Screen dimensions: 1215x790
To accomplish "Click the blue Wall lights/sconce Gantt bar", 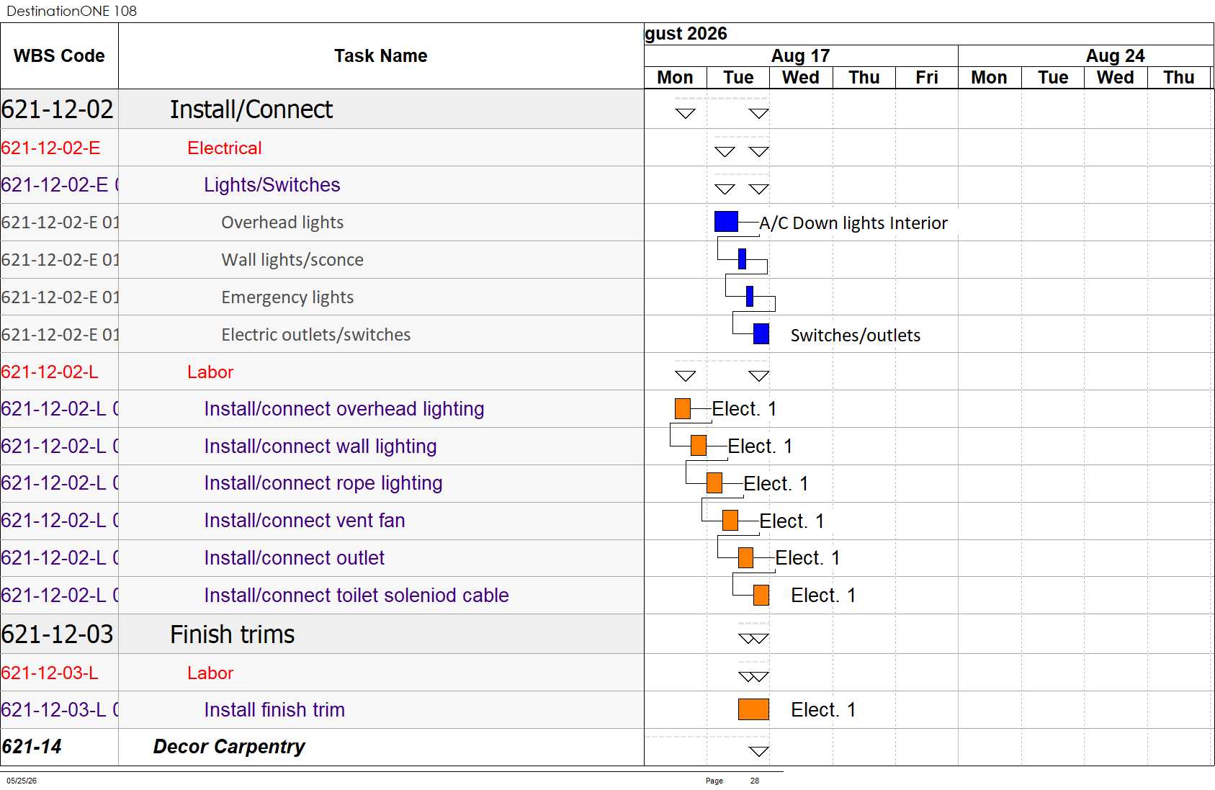I will pos(742,259).
